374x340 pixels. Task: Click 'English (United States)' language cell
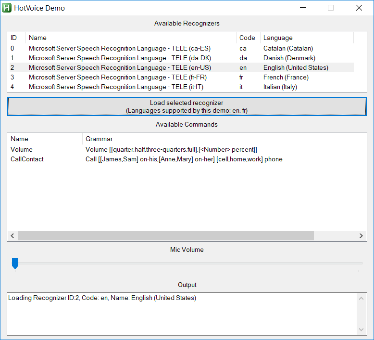pos(296,68)
